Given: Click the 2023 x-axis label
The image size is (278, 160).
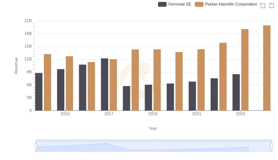Looking at the screenshot, I should coord(240,114).
